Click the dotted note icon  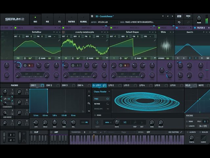(x=142, y=122)
